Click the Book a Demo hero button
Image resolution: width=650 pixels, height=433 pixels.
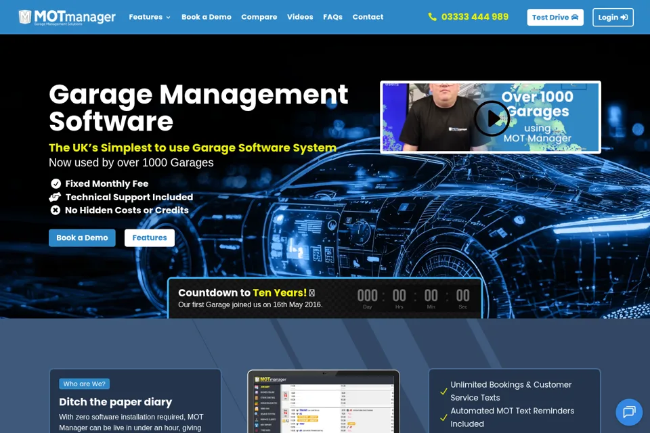pyautogui.click(x=82, y=238)
